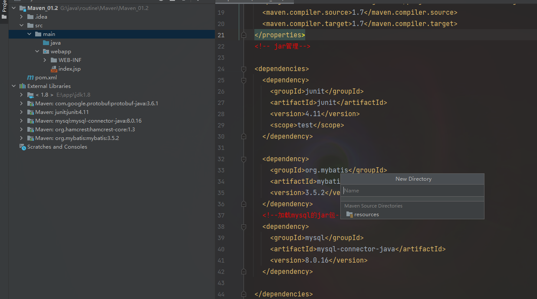Click the JDK icon for < 1.8 >
537x299 pixels.
[30, 95]
